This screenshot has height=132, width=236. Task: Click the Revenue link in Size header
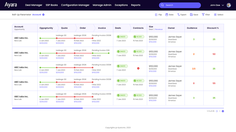point(159,29)
